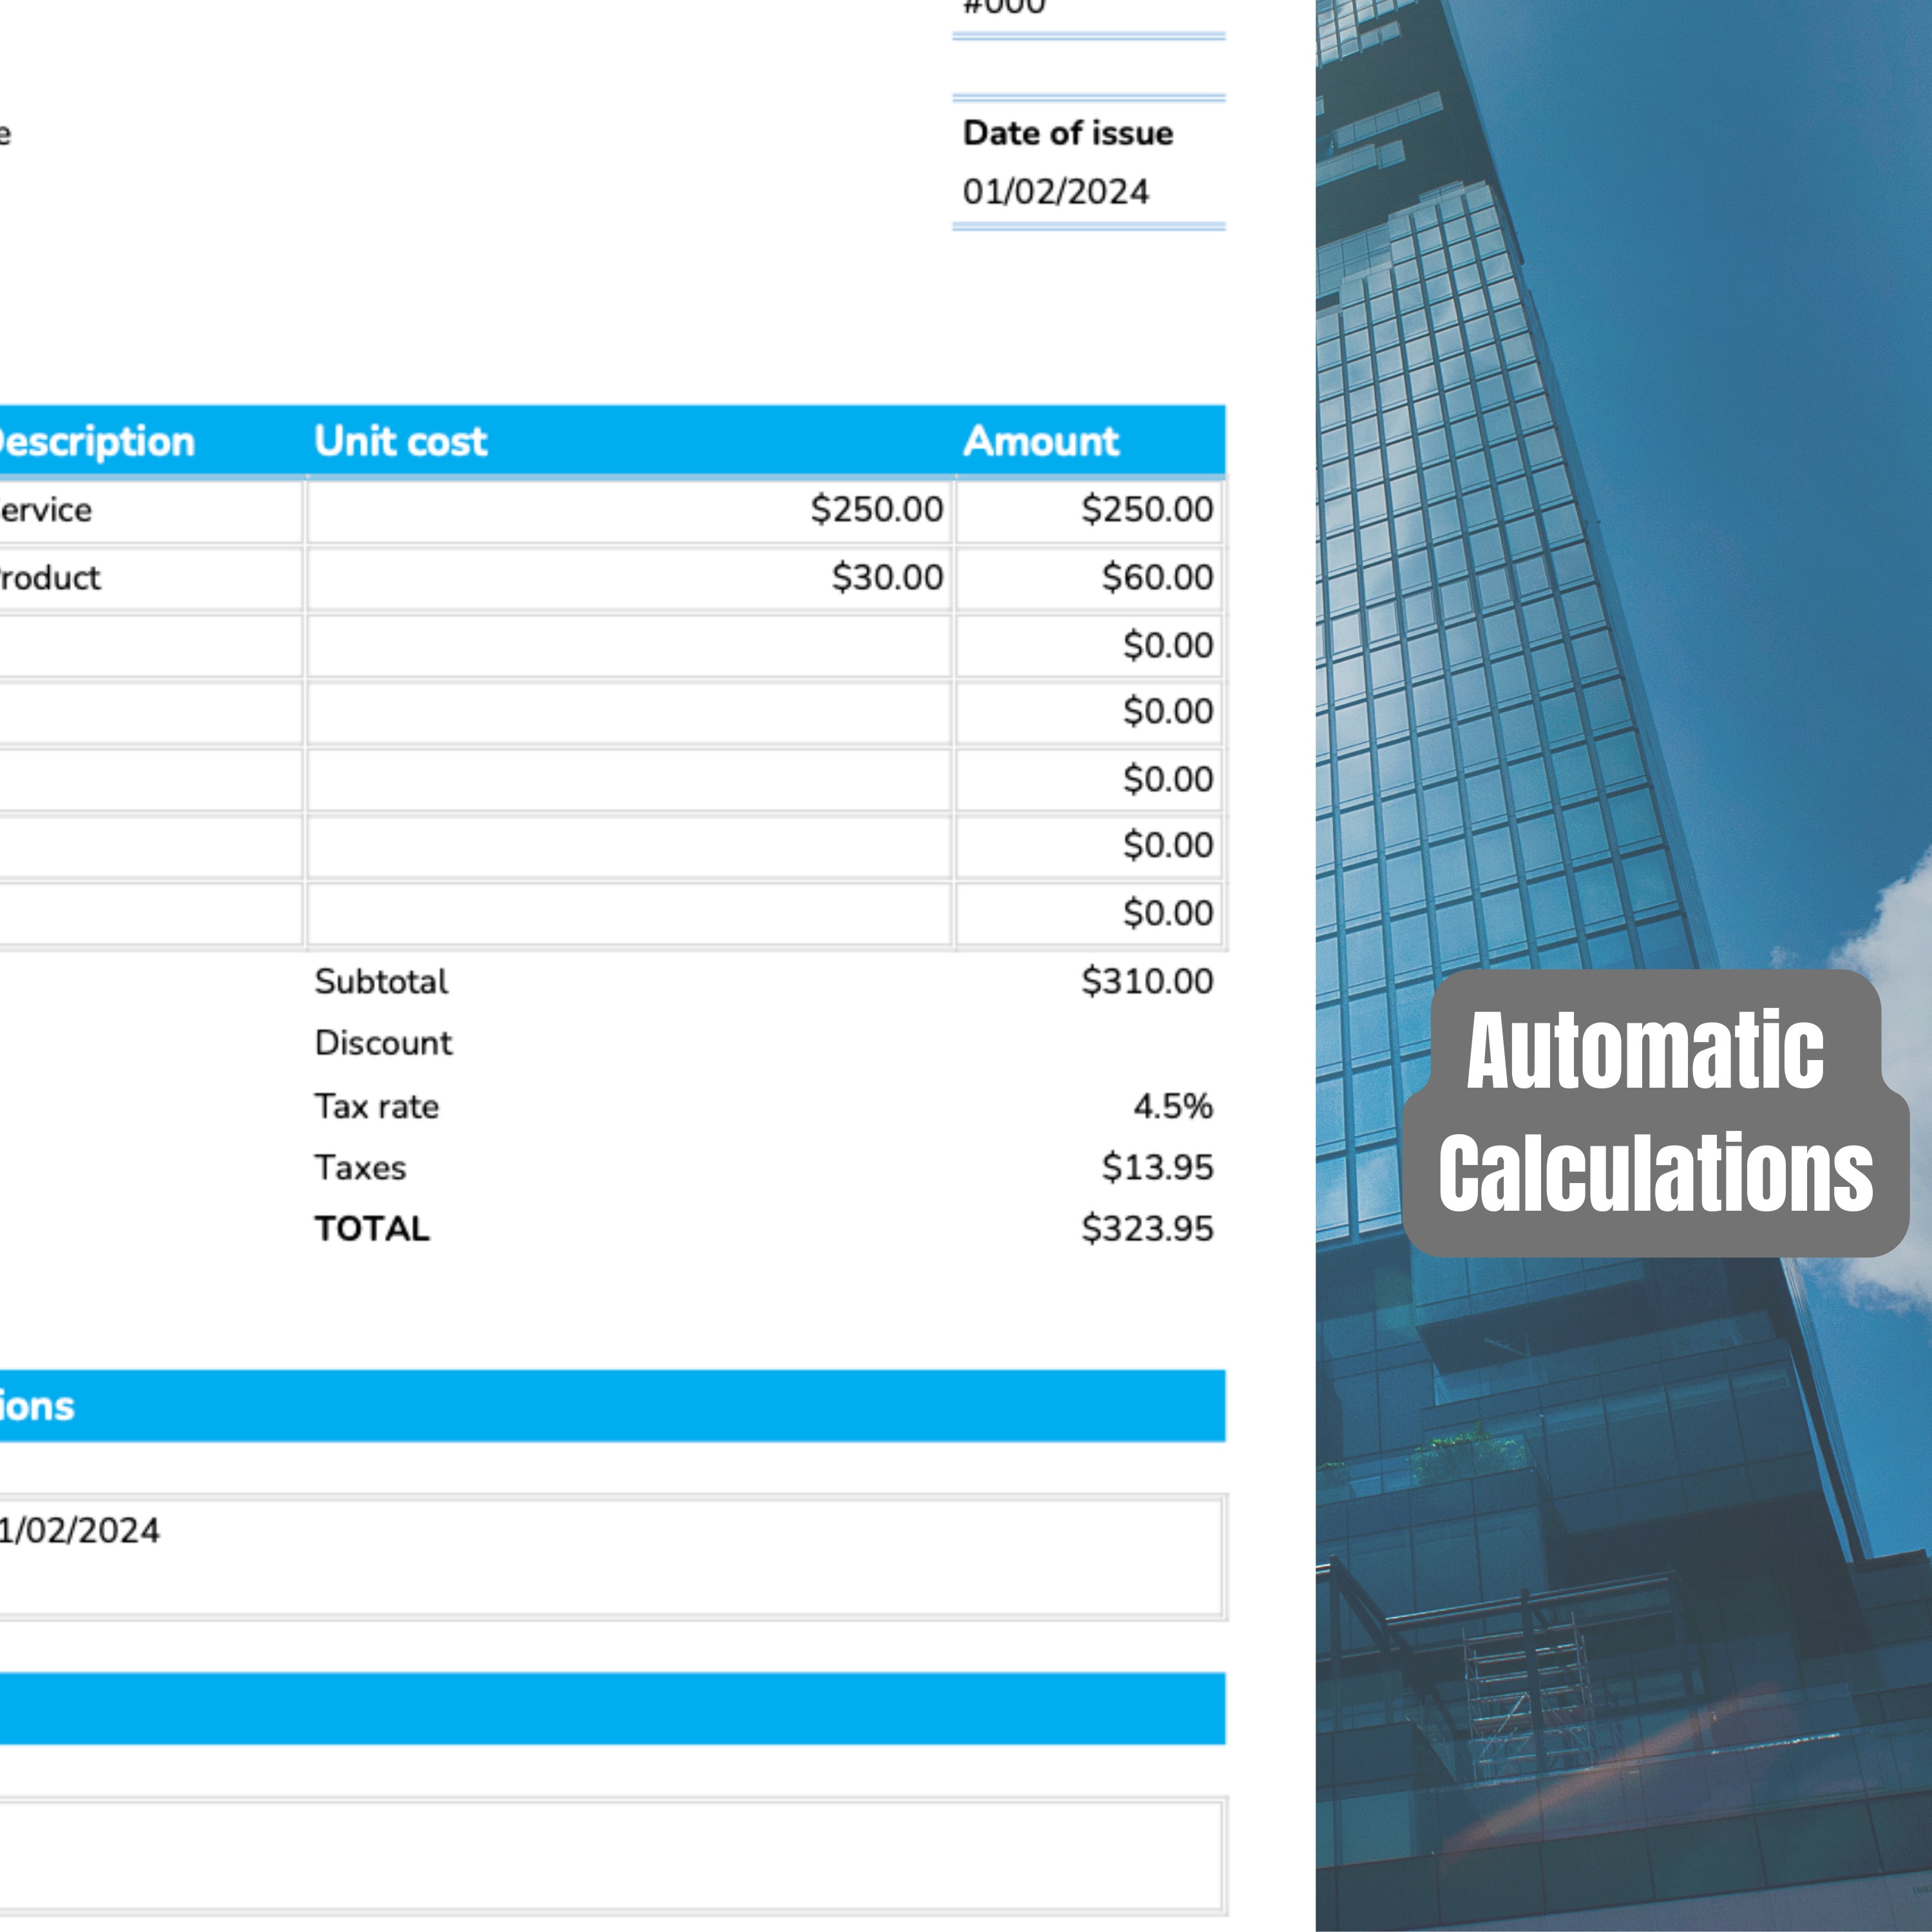Click the blue terms section header bar
This screenshot has width=1932, height=1932.
pyautogui.click(x=600, y=1406)
